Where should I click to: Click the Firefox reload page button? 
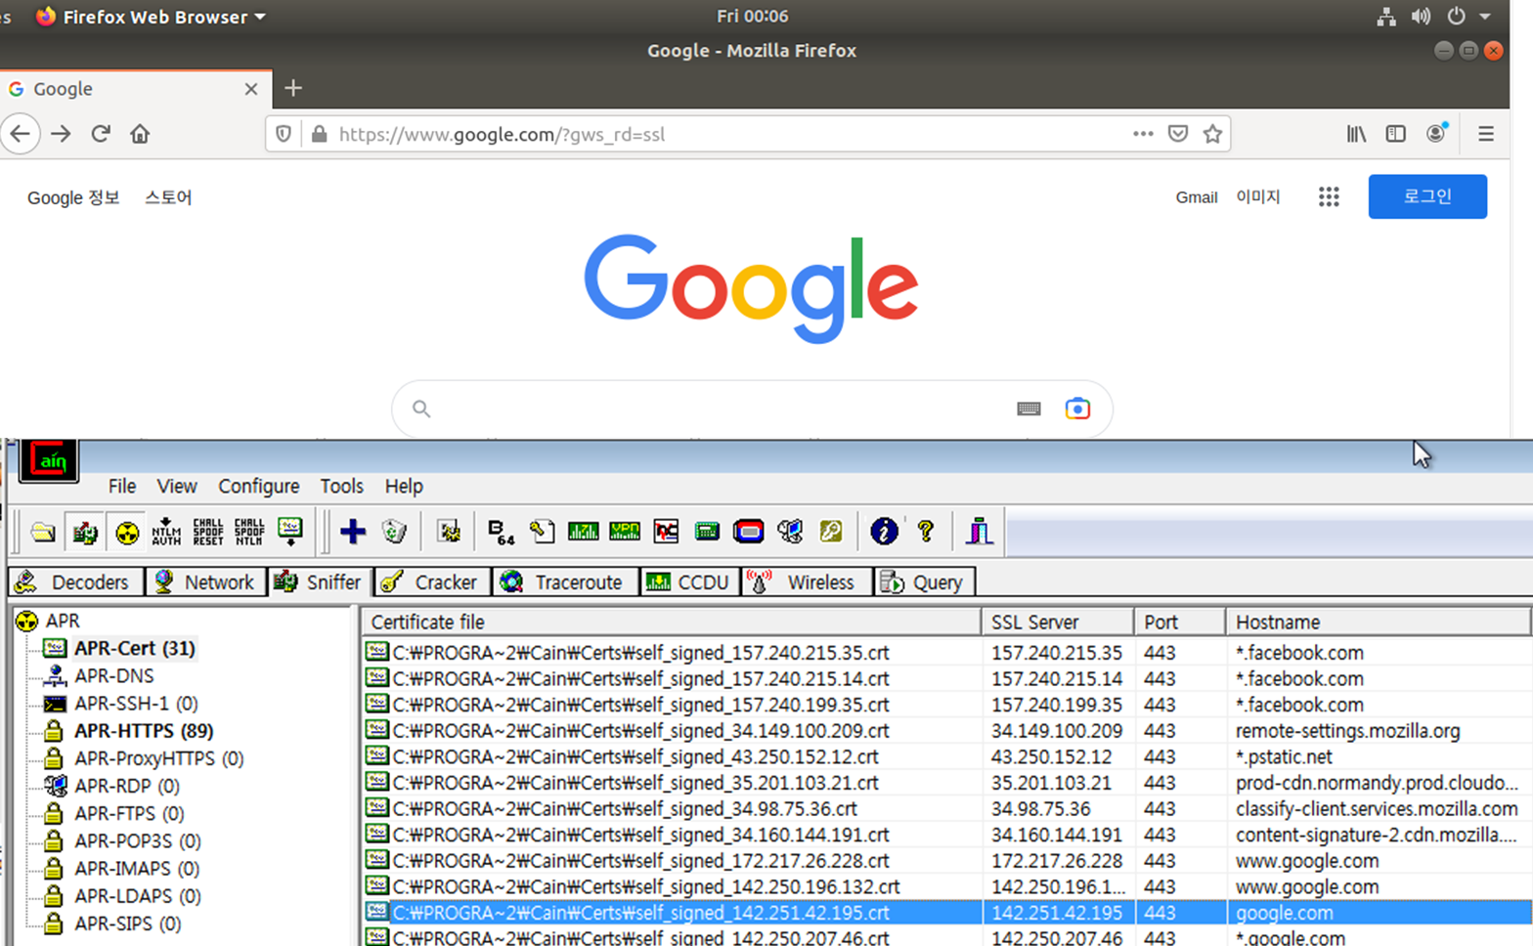pyautogui.click(x=101, y=134)
